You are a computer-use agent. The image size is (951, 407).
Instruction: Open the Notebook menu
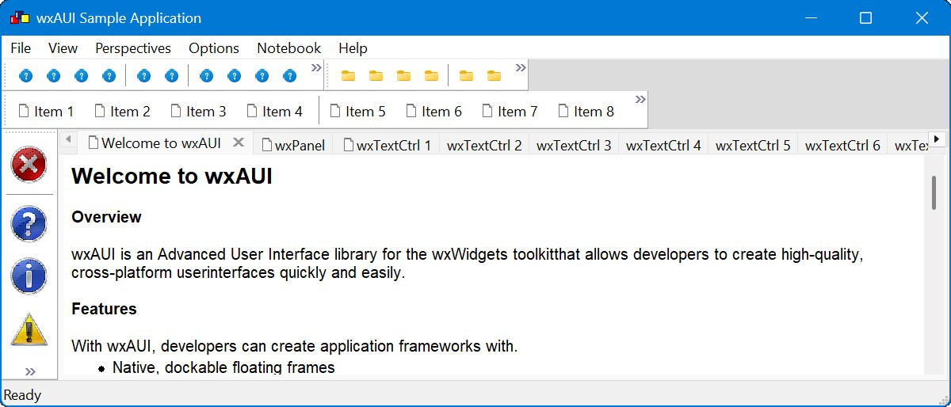pos(288,48)
